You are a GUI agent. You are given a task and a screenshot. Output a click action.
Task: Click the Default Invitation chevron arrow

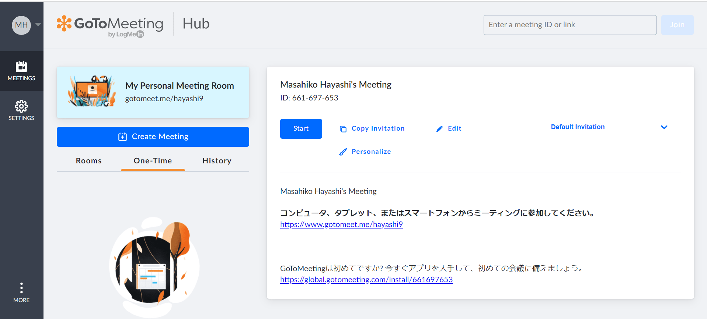click(664, 127)
